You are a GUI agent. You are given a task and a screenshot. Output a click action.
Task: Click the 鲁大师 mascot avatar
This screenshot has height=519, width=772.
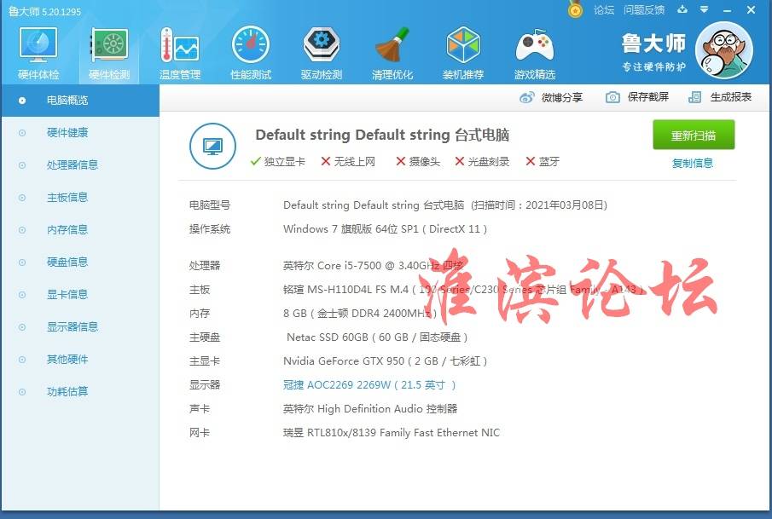click(723, 50)
